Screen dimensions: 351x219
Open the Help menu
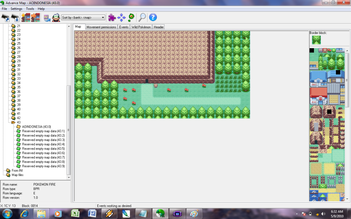click(x=41, y=9)
